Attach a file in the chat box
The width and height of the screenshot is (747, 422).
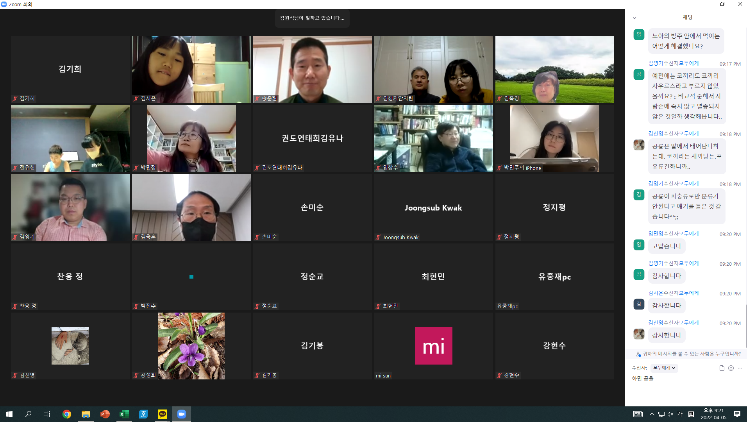pyautogui.click(x=722, y=368)
